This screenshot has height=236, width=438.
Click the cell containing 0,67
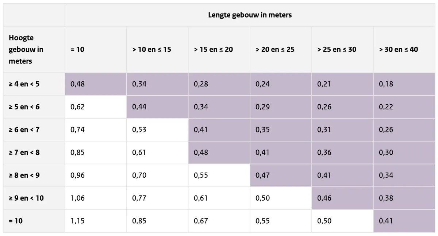coord(201,221)
